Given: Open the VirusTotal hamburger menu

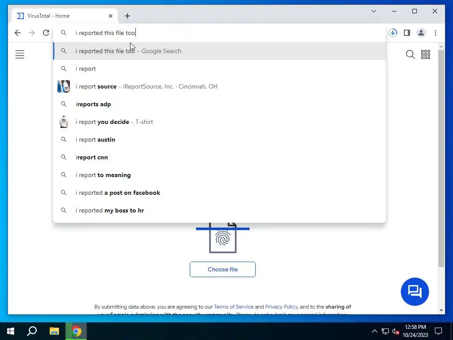Looking at the screenshot, I should (19, 54).
